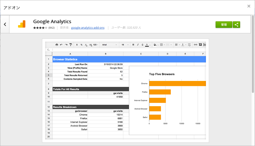Select column C header

[x=141, y=54]
